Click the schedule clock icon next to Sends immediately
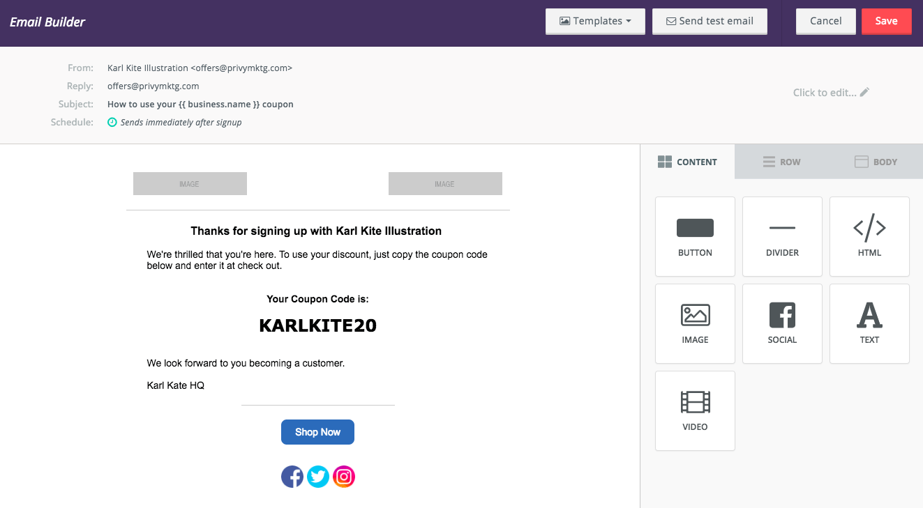The width and height of the screenshot is (923, 508). 112,121
